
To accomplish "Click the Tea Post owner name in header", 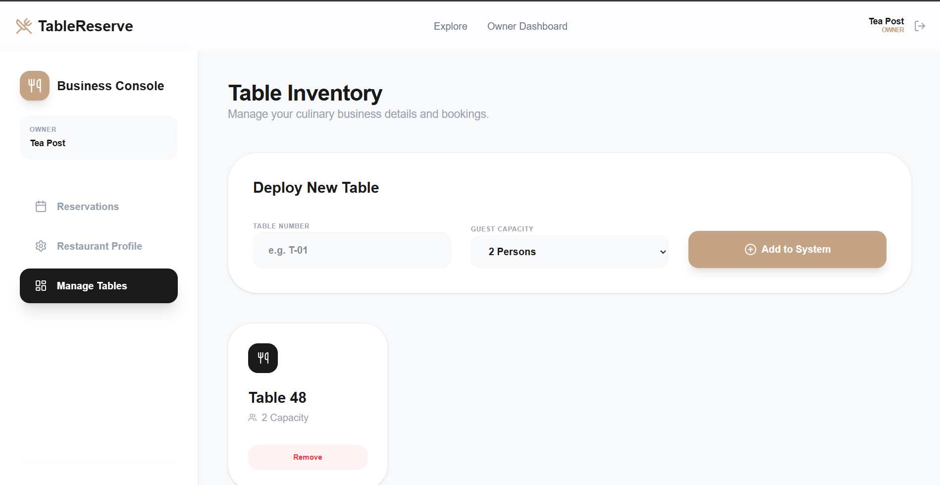I will [886, 21].
